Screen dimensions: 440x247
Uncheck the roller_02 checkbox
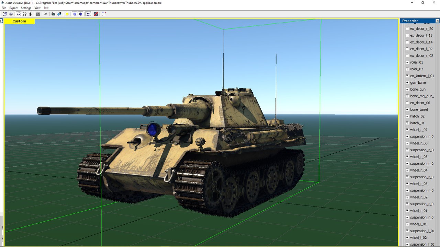click(407, 69)
